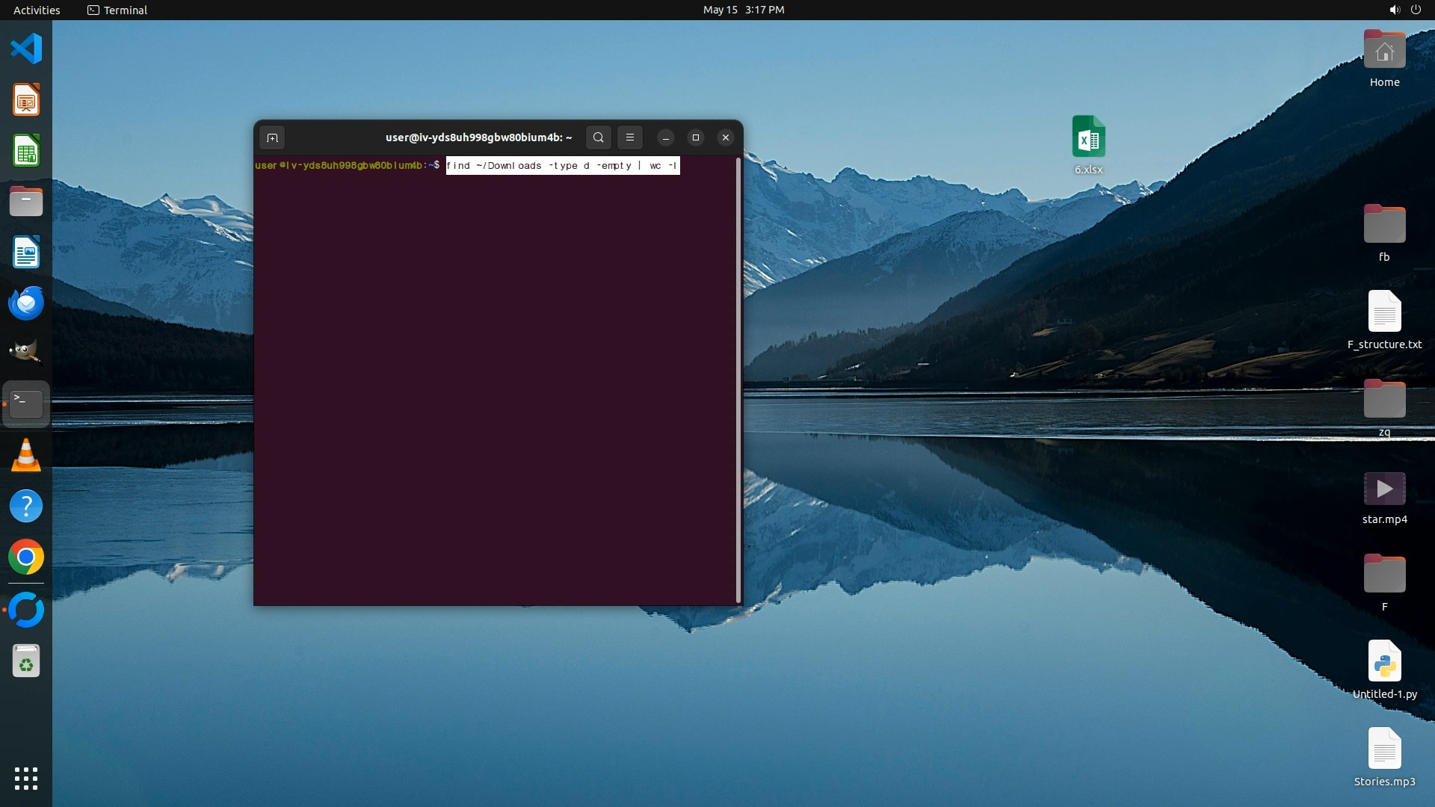Click the Terminal window scrollbar
This screenshot has height=807, width=1435.
tap(738, 380)
